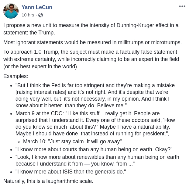
Task: Open the "10 hrs" post timestamp link
Action: tap(28, 15)
